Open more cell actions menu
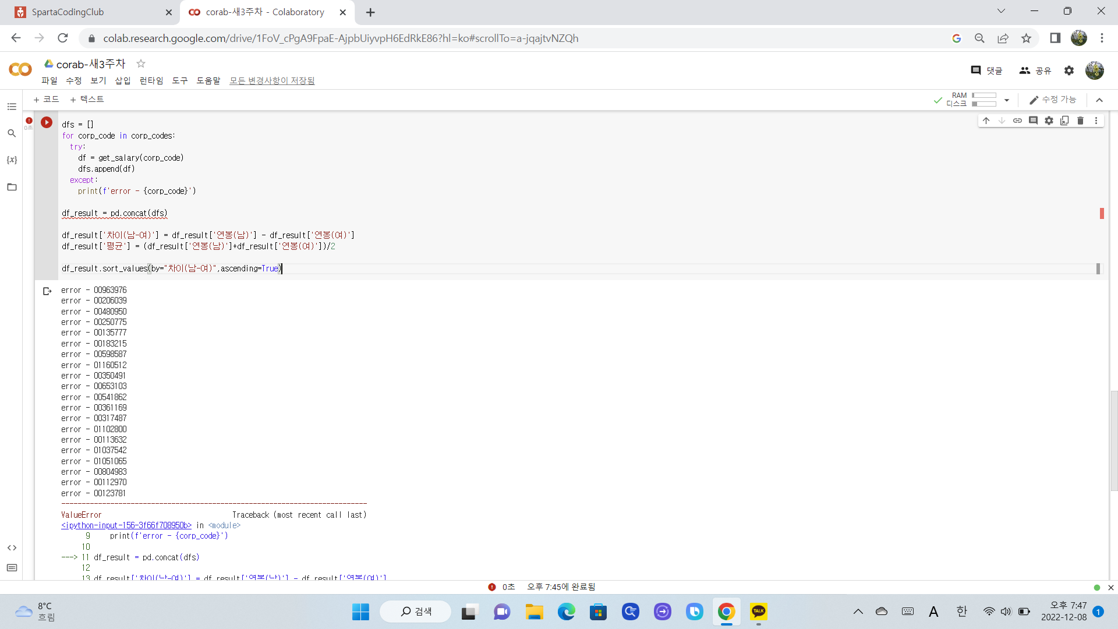 1096,121
